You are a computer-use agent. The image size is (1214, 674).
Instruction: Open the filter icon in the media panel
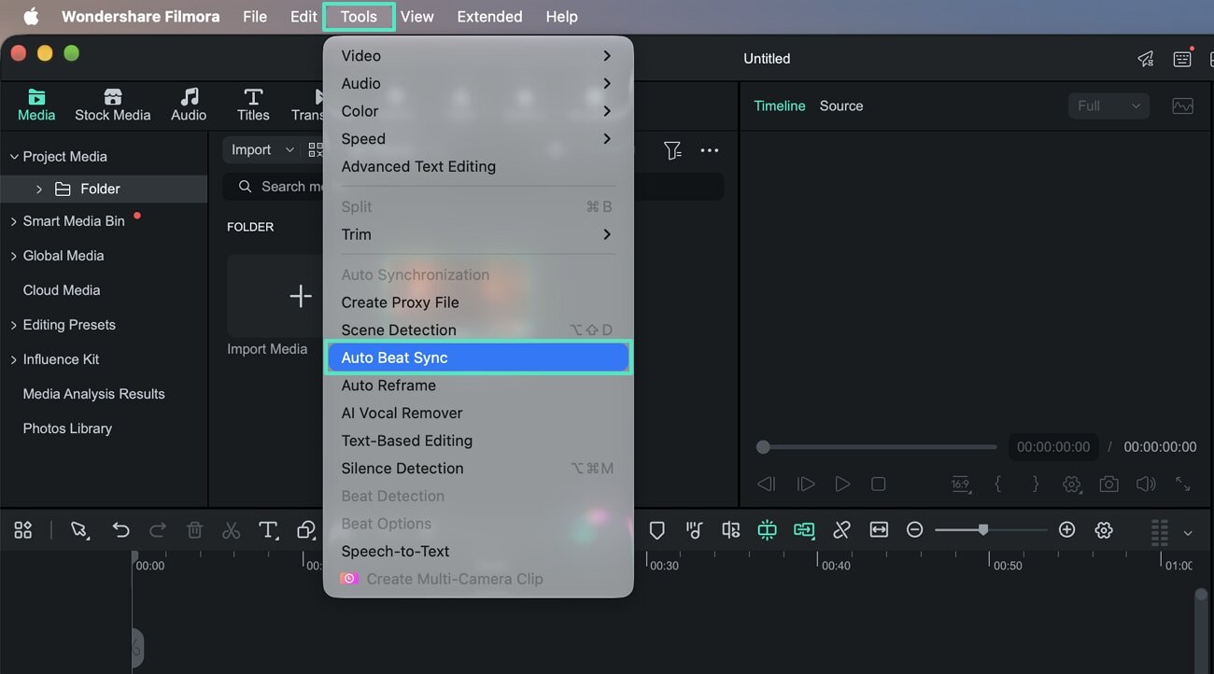click(x=672, y=150)
